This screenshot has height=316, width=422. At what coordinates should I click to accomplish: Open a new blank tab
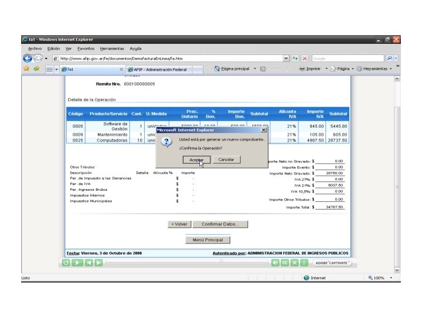pyautogui.click(x=198, y=70)
